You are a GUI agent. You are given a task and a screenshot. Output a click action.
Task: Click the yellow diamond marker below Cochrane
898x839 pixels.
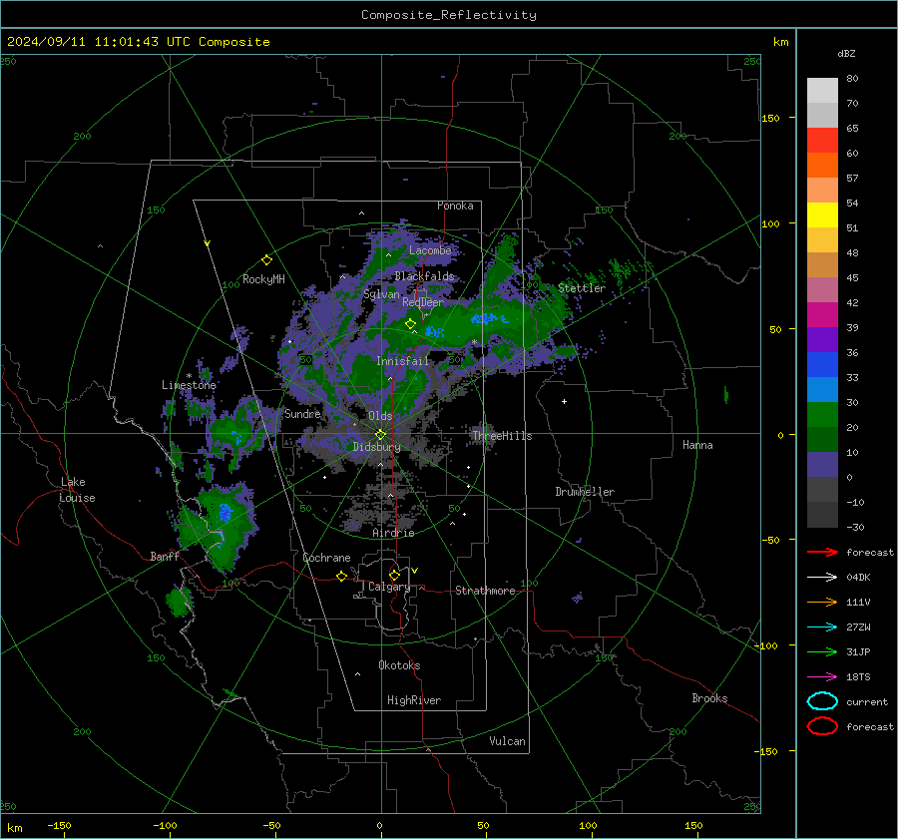point(342,577)
